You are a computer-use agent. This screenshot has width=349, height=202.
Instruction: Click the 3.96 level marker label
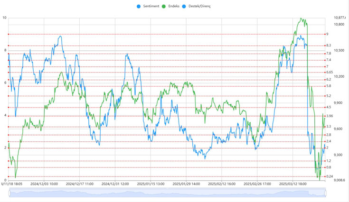[x=329, y=116]
